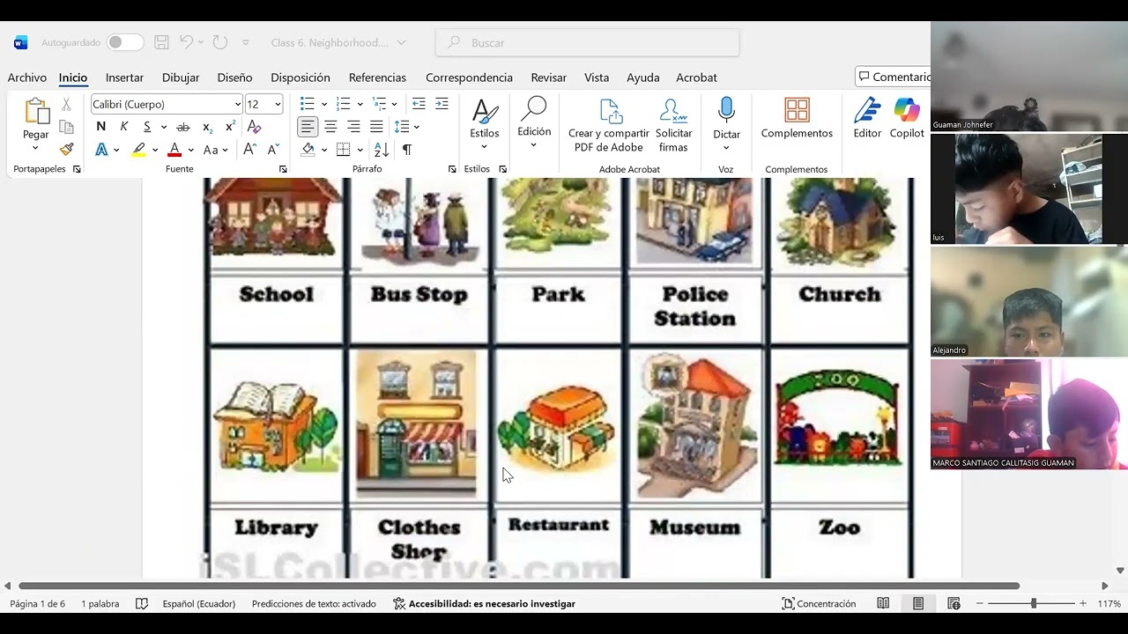Image resolution: width=1128 pixels, height=634 pixels.
Task: Open the Complementos add-ins icon
Action: coord(797,109)
